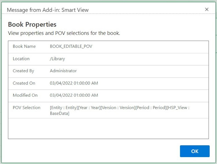This screenshot has width=217, height=164.
Task: Click the [Year : Year] POV text
Action: click(89, 108)
